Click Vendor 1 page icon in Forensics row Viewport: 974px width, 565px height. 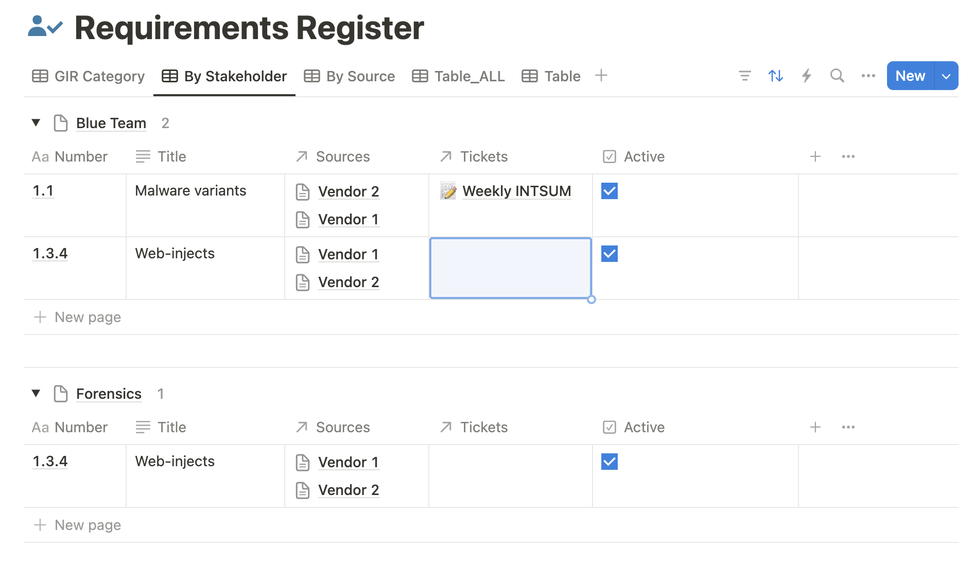[x=303, y=462]
